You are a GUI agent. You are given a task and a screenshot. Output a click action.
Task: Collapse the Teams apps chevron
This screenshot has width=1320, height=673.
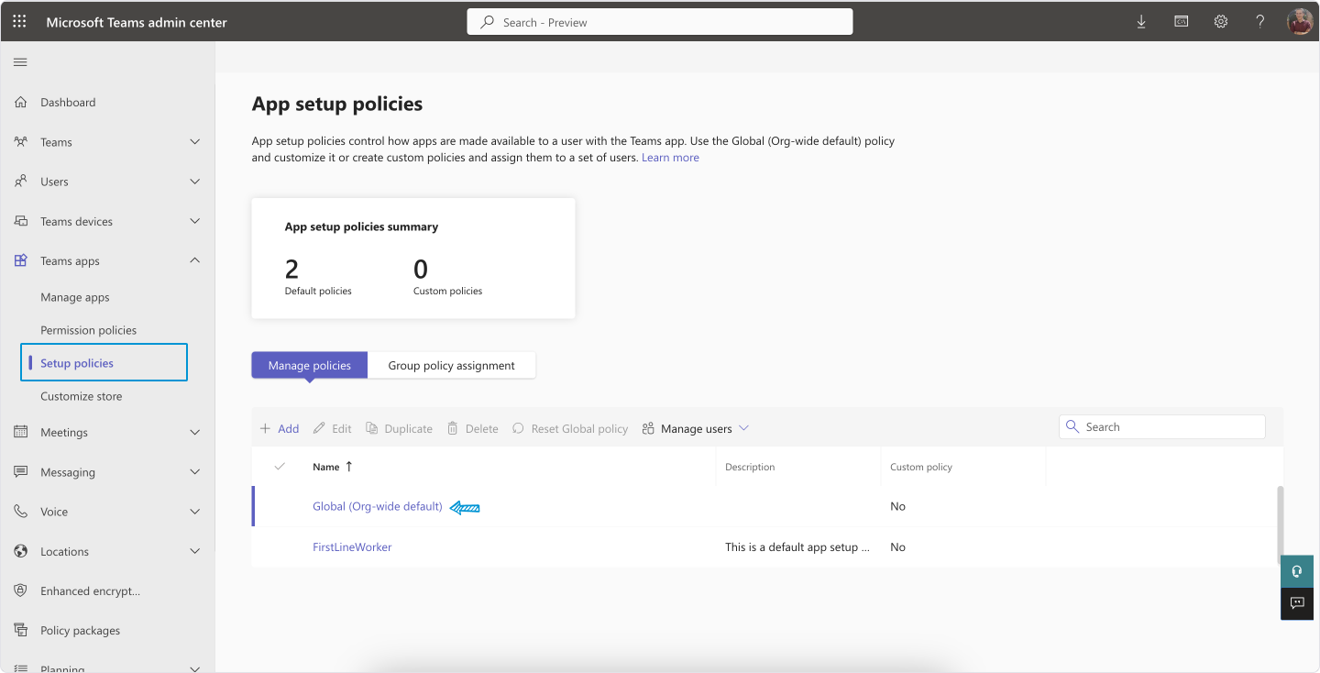click(194, 260)
